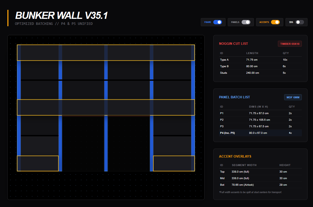The image size is (313, 207).
Task: Click the Mid accent overlay row
Action: click(x=260, y=178)
